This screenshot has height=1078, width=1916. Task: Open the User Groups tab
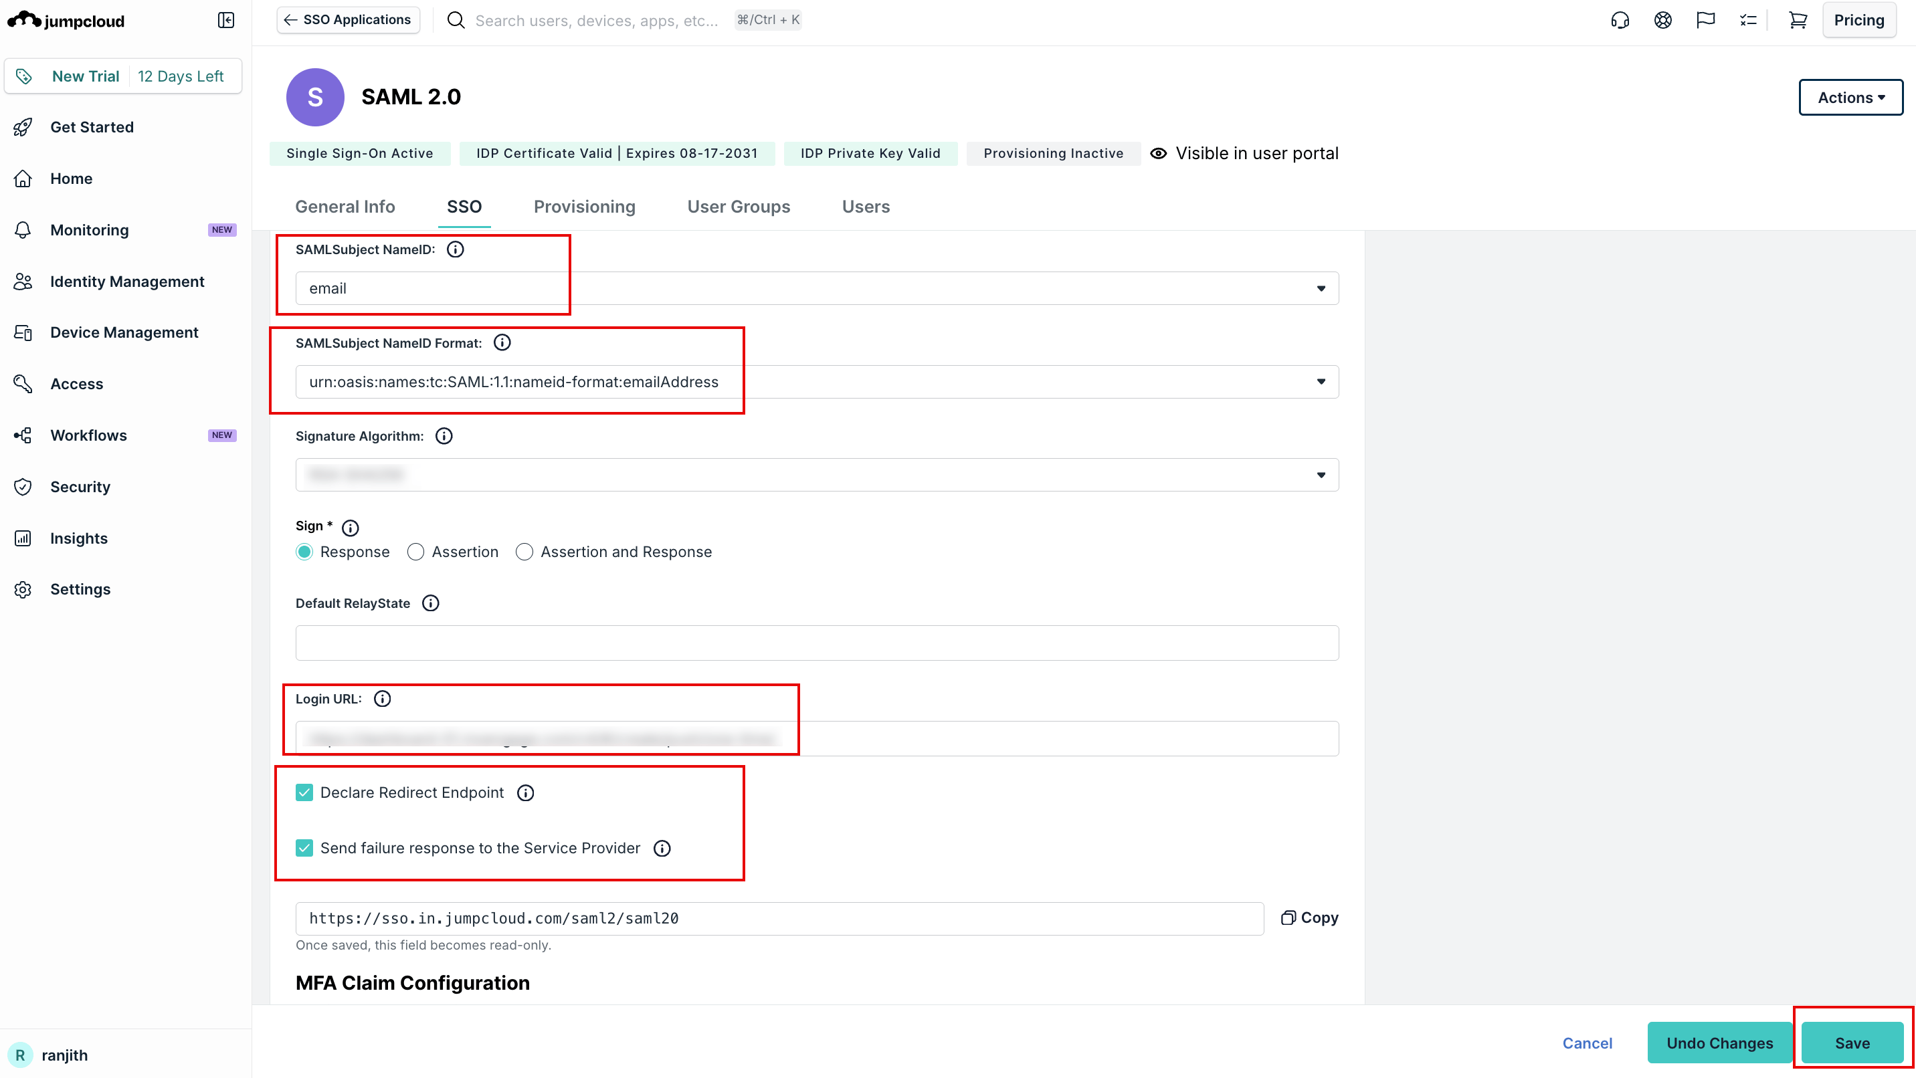739,207
